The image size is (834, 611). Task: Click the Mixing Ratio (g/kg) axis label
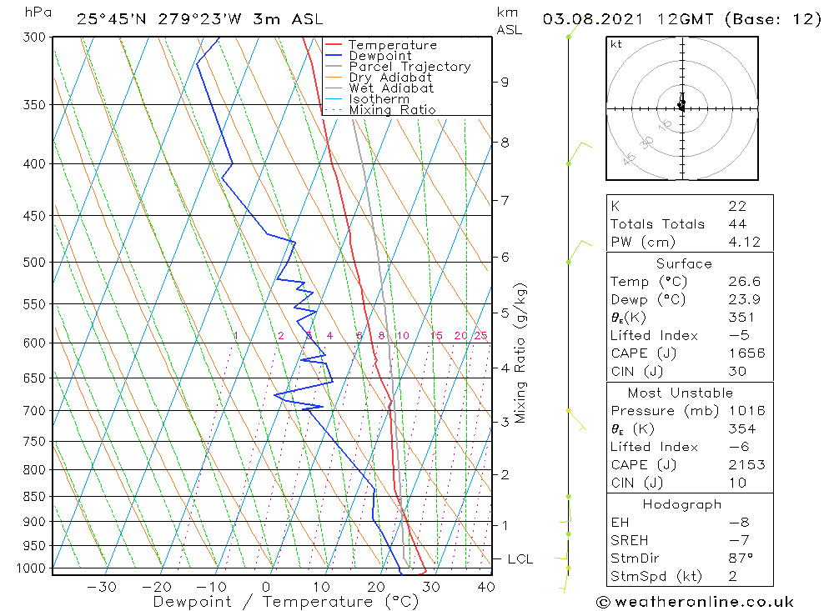pos(520,353)
